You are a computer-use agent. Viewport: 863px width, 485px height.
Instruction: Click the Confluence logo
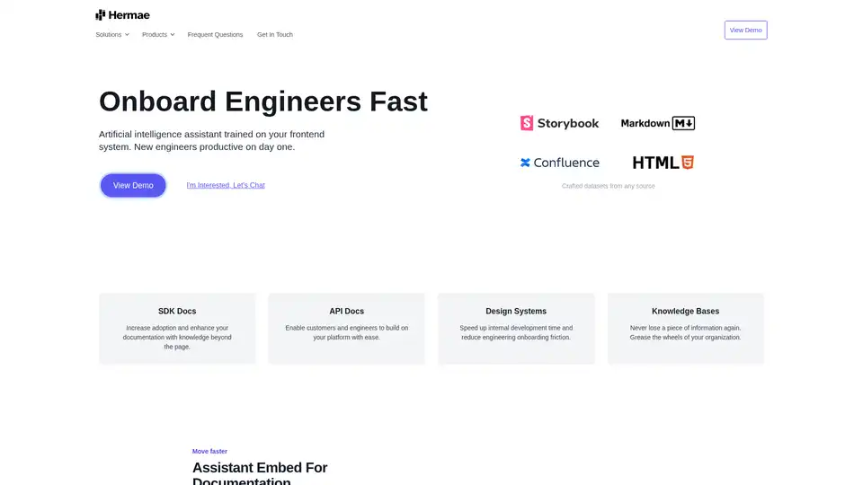click(559, 163)
